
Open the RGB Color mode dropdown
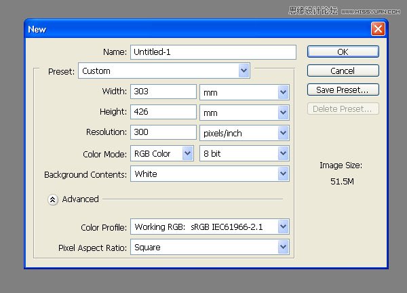click(x=162, y=153)
